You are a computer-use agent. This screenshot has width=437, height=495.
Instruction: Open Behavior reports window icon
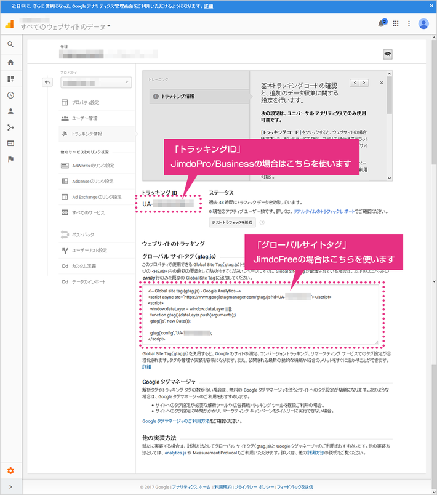pyautogui.click(x=10, y=143)
